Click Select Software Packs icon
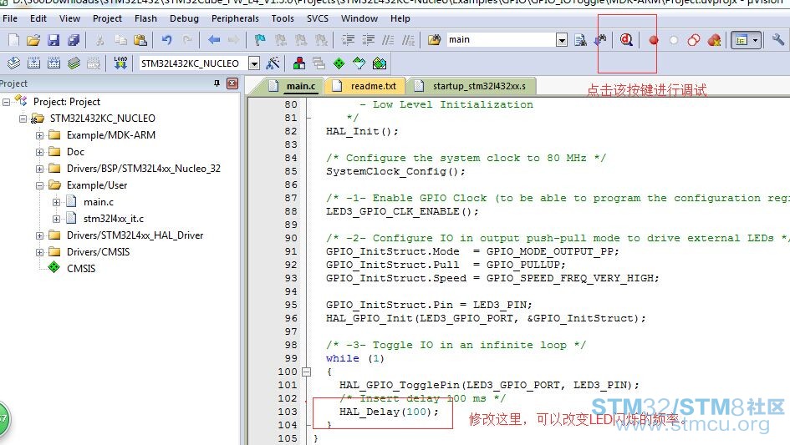The height and width of the screenshot is (445, 790). tap(359, 63)
